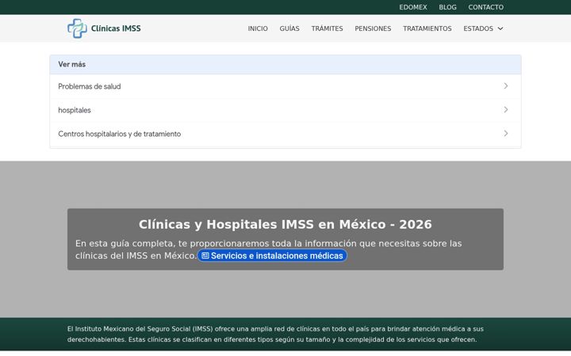Open the Clínicas IMSS site title

coord(116,28)
